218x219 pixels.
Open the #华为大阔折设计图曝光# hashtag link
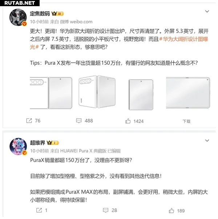[x=119, y=43]
